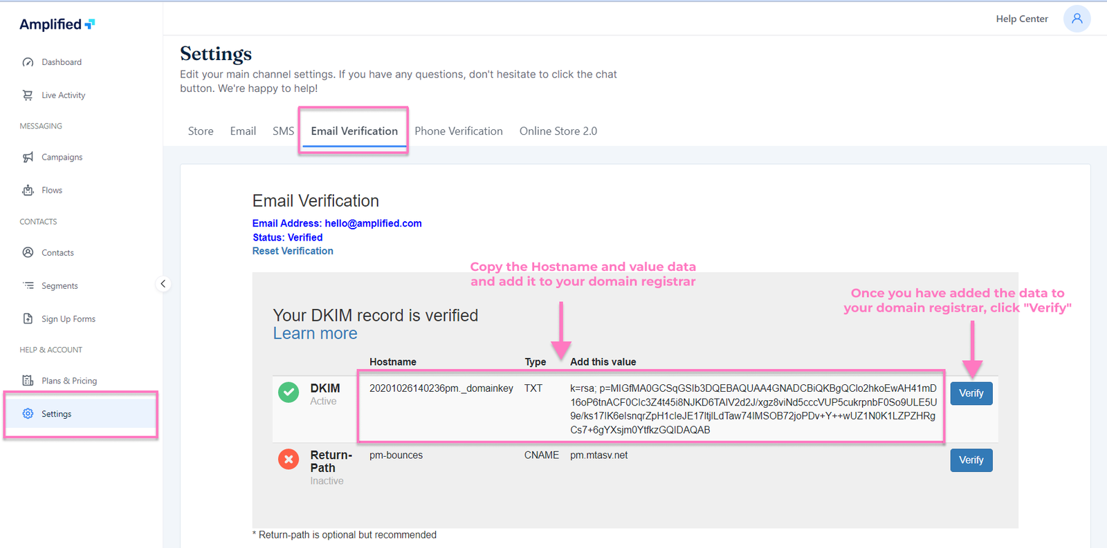Viewport: 1107px width, 548px height.
Task: Open the Learn more link
Action: (315, 334)
